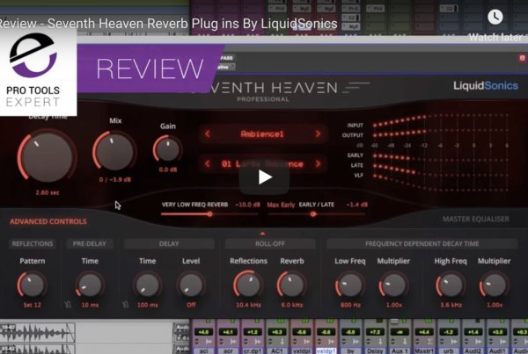Screen dimensions: 528x354
Task: Toggle the Delay tempo sync icon
Action: click(x=125, y=305)
